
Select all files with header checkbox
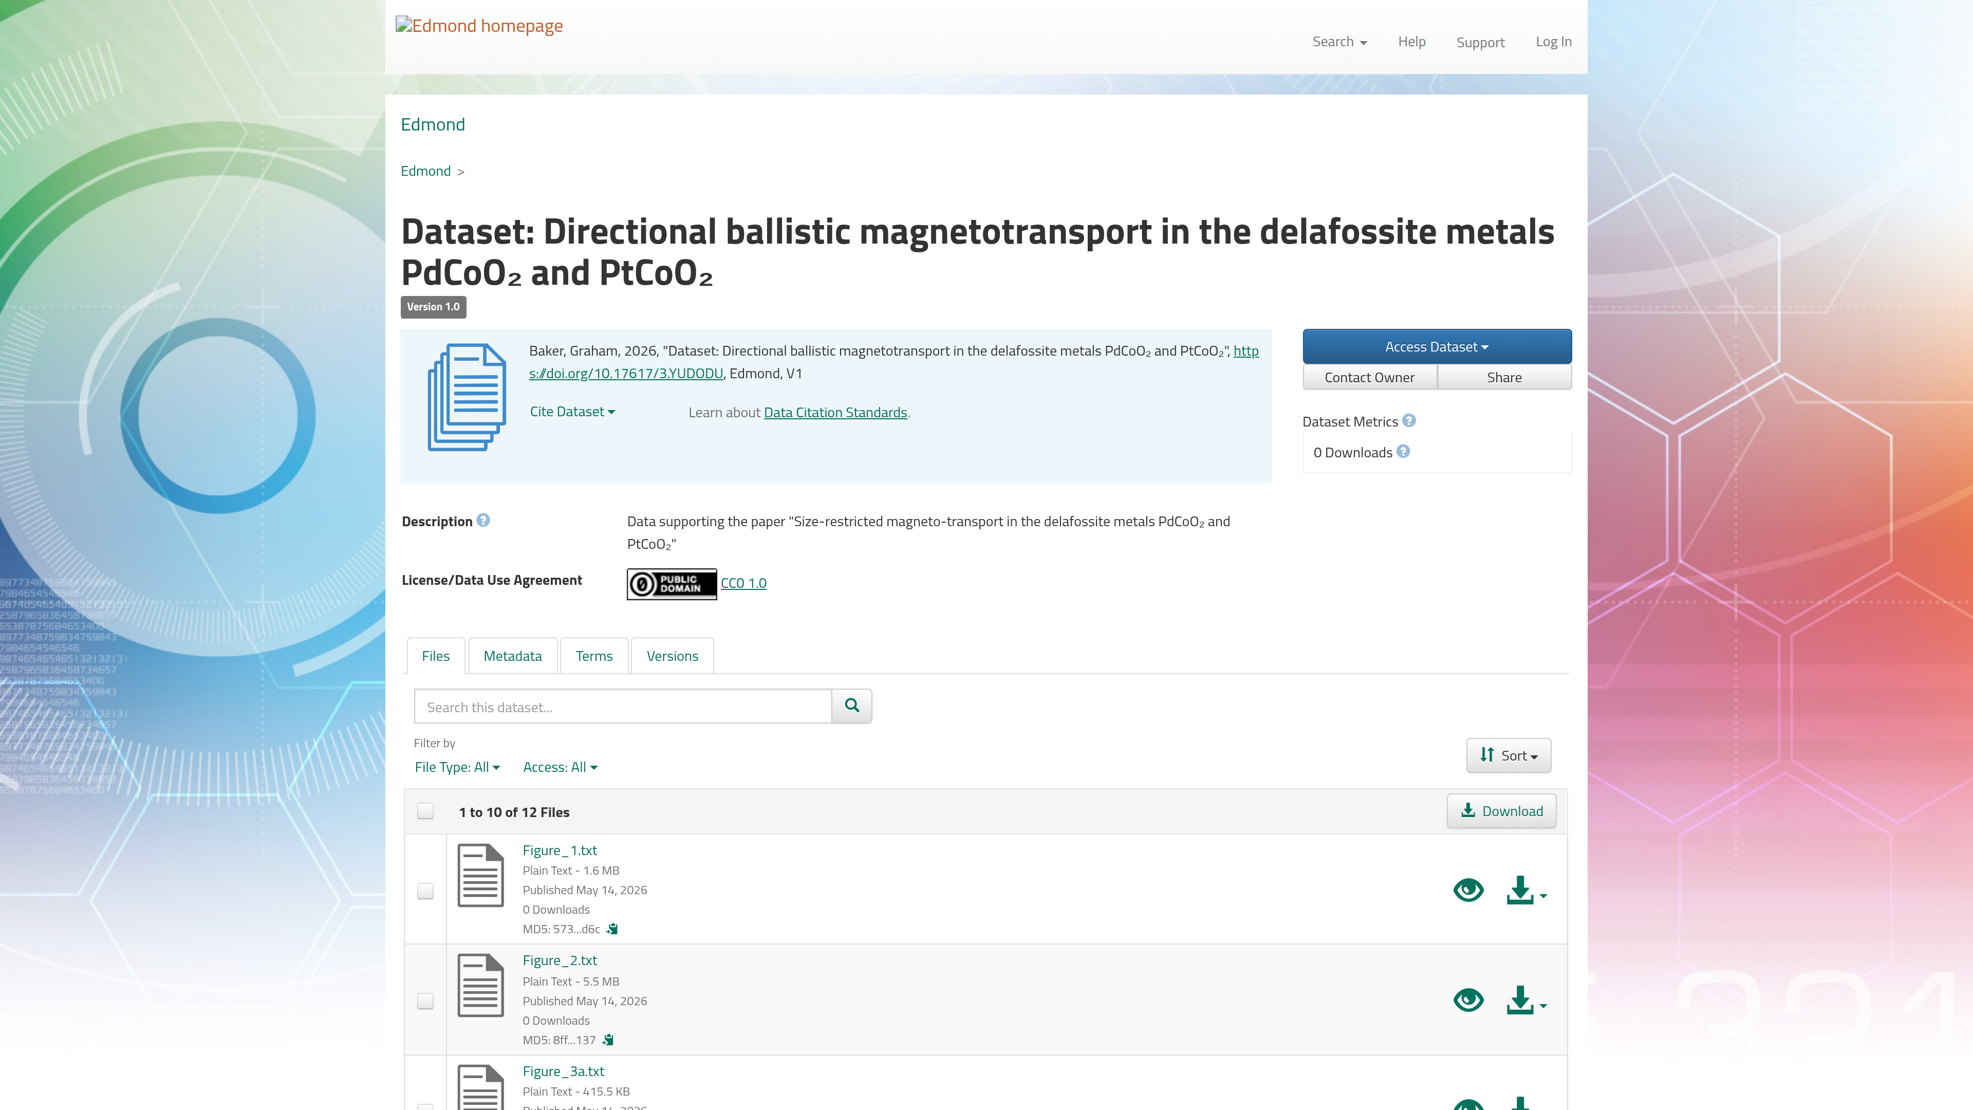(x=425, y=811)
